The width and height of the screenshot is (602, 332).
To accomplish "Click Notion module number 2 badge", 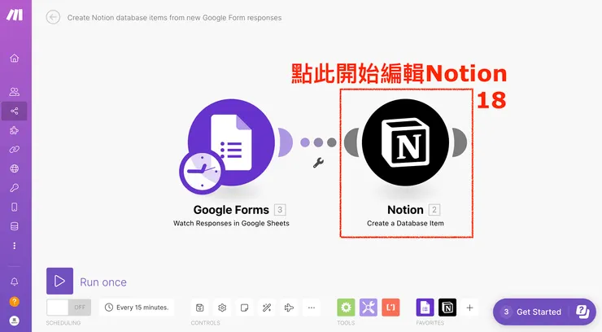I will pyautogui.click(x=434, y=210).
